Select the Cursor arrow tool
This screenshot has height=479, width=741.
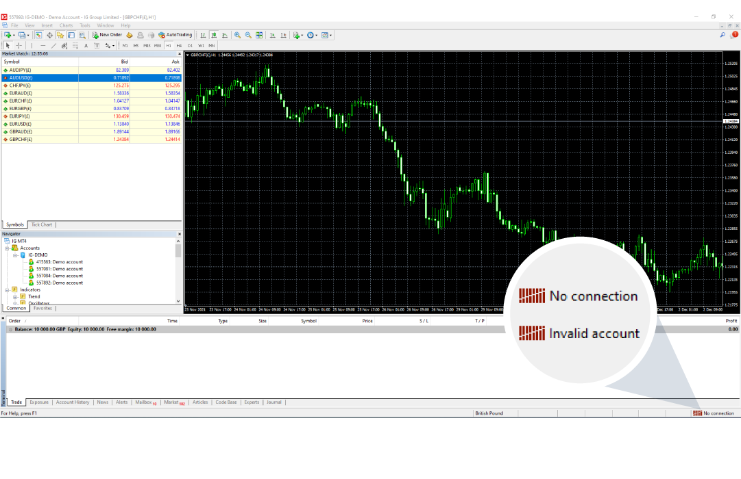point(8,46)
